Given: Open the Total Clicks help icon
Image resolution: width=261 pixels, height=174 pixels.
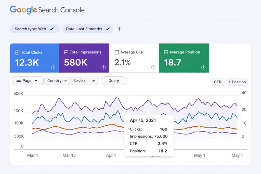Looking at the screenshot, I should (x=53, y=68).
